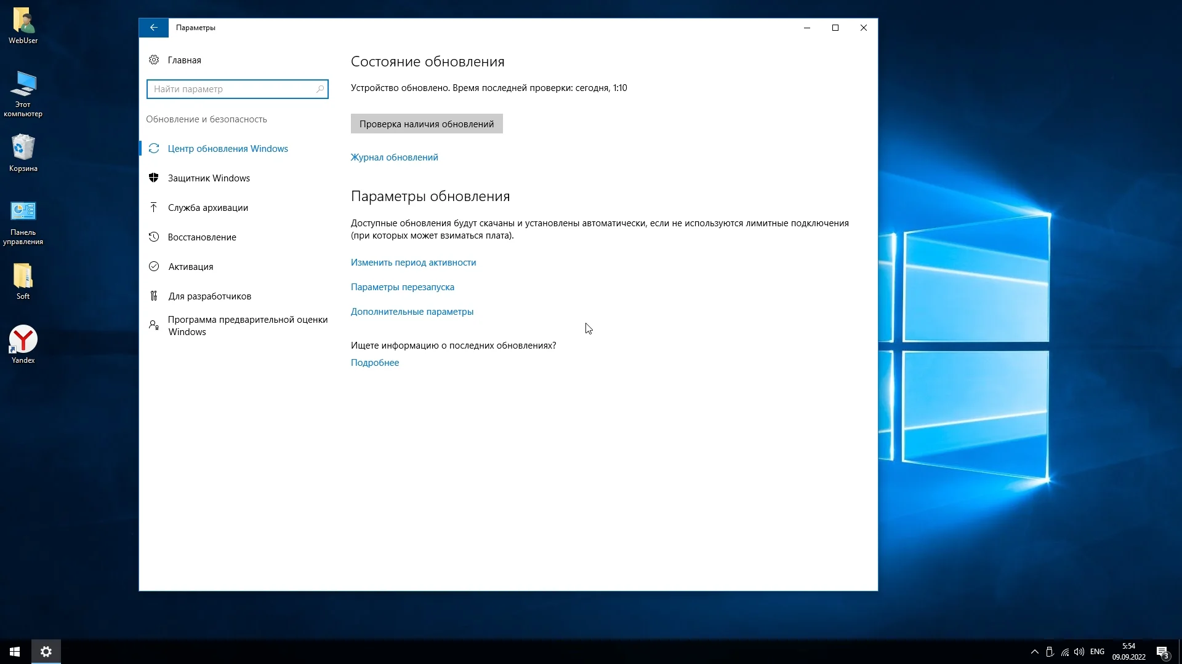Open Дополнительные параметры link
This screenshot has width=1182, height=664.
412,312
